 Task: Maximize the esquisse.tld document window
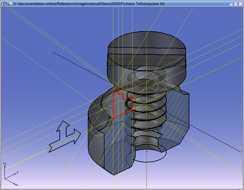[236, 4]
